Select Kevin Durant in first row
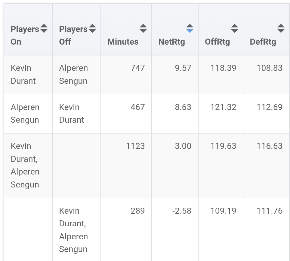The image size is (290, 261). click(x=23, y=74)
